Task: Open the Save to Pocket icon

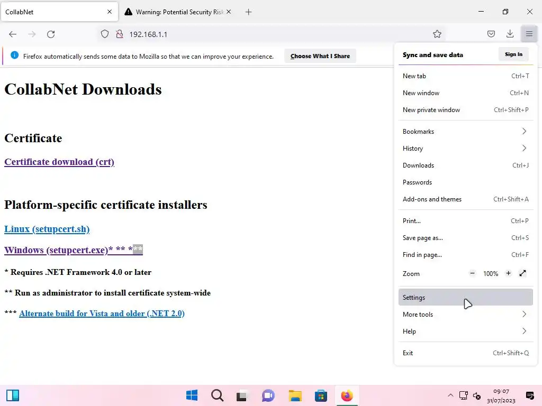Action: pyautogui.click(x=491, y=34)
